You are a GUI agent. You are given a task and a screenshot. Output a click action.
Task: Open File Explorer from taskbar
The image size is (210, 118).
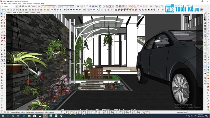29,116
